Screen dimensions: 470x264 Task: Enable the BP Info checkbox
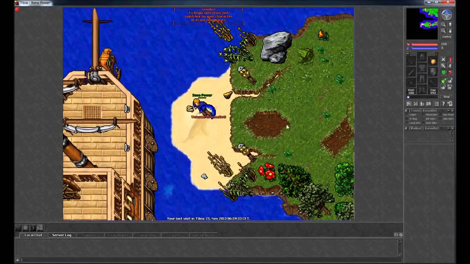point(423,119)
